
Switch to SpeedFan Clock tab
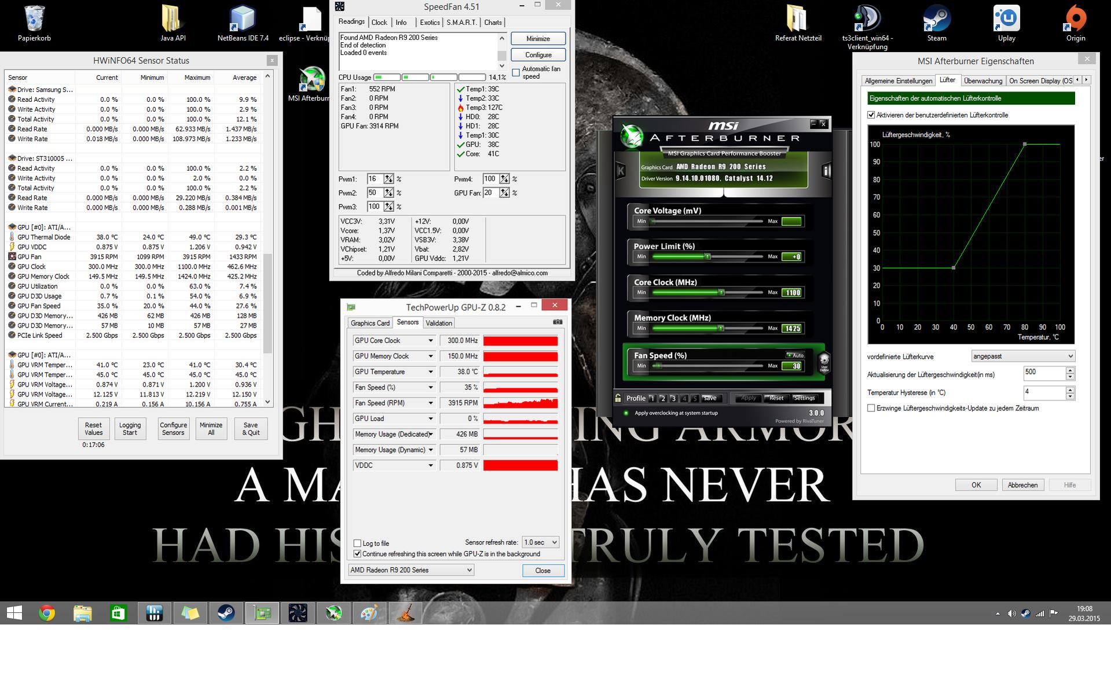(379, 23)
